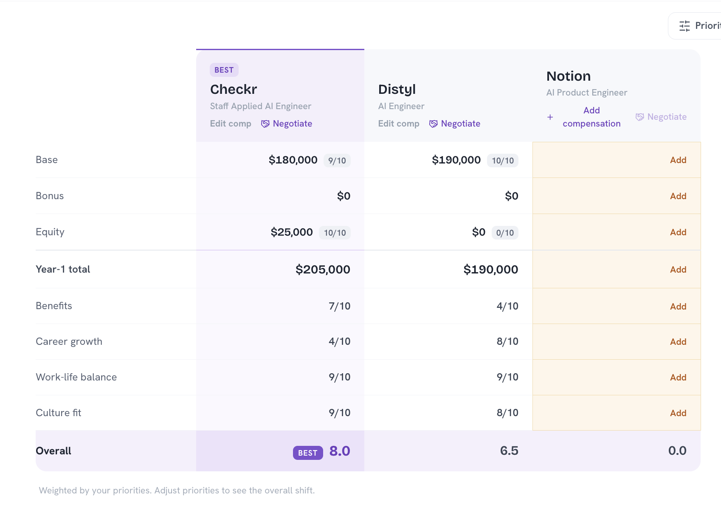Click Checkr Culture fit score 9/10
The width and height of the screenshot is (721, 507).
(x=340, y=413)
